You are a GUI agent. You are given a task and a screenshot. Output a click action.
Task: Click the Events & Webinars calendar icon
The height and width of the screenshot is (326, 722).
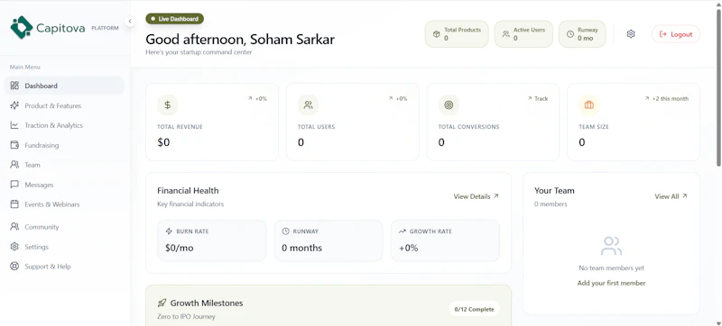[x=14, y=204]
